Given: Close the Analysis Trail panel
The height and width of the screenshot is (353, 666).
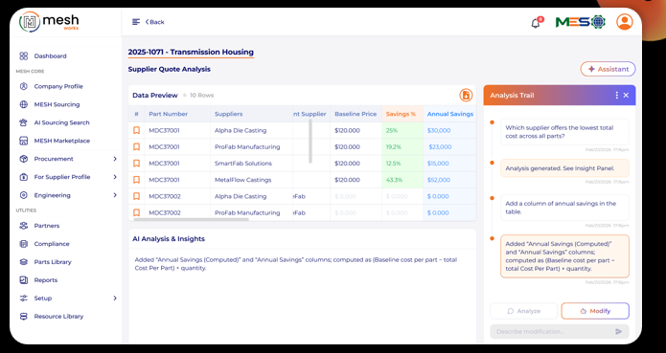Looking at the screenshot, I should coord(626,96).
